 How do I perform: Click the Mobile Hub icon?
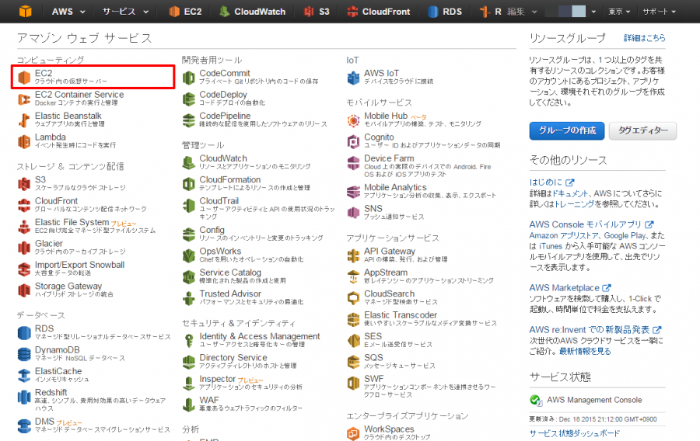tap(354, 120)
